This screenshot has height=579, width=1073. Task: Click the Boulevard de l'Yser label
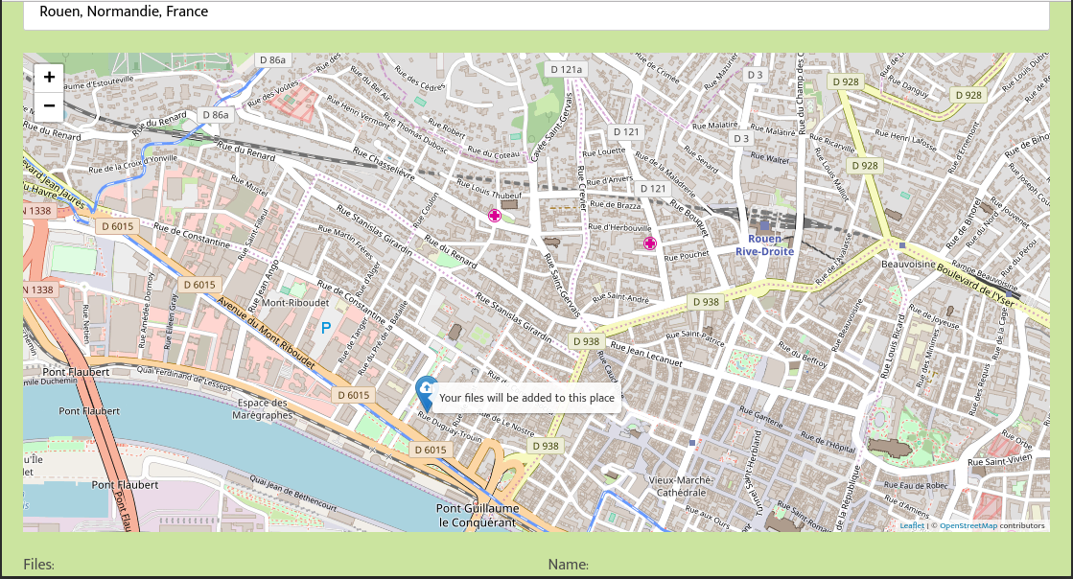[x=975, y=285]
